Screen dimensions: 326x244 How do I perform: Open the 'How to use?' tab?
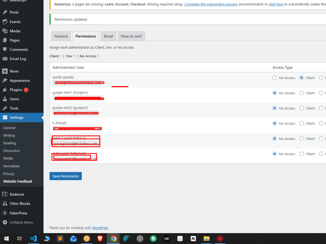pyautogui.click(x=131, y=36)
